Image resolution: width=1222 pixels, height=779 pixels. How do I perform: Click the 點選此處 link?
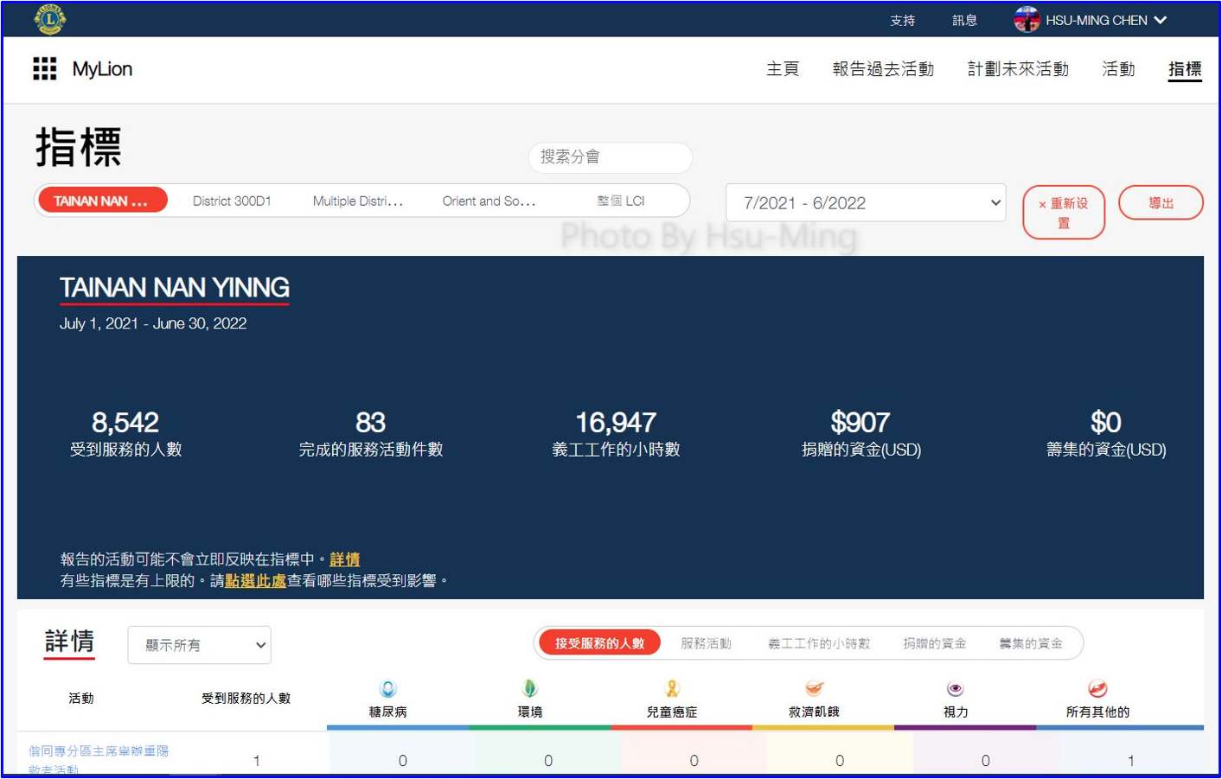point(255,581)
